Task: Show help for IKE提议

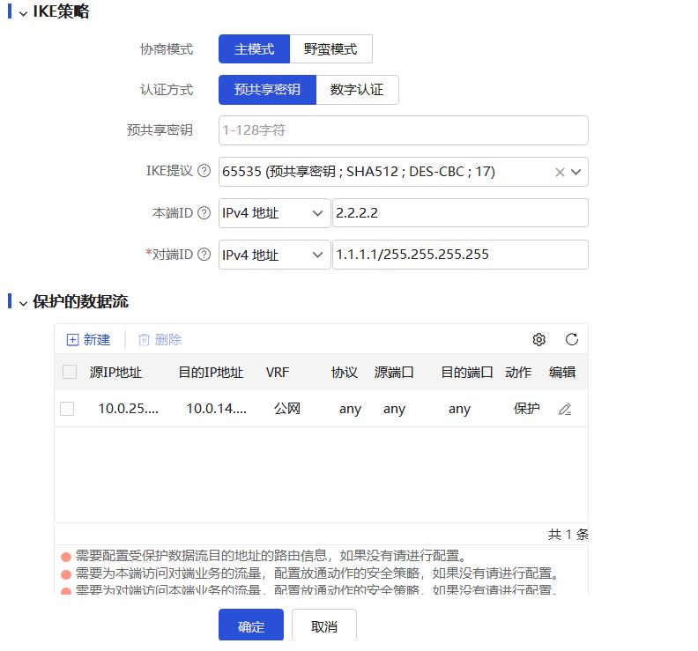Action: point(204,171)
